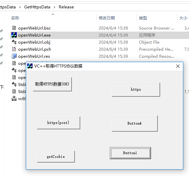The height and width of the screenshot is (180, 189).
Task: Sort by the 类型 column header
Action: click(x=143, y=18)
